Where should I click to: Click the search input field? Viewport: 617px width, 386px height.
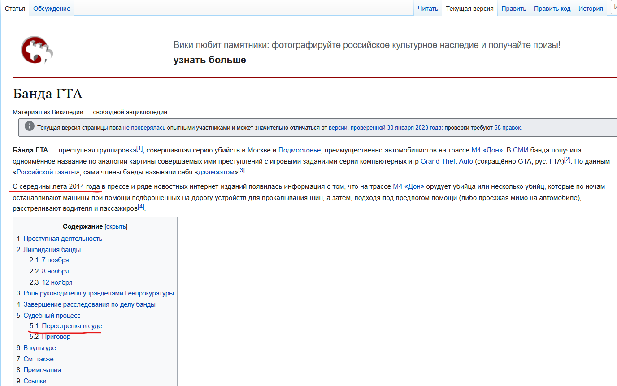tap(613, 8)
